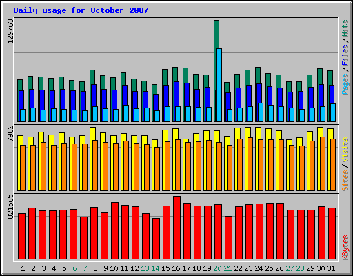353x276 pixels.
Task: Click the red KBytes bar for day 14
Action: click(156, 239)
